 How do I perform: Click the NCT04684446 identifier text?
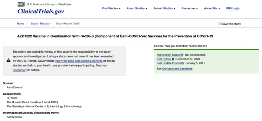(x=198, y=46)
